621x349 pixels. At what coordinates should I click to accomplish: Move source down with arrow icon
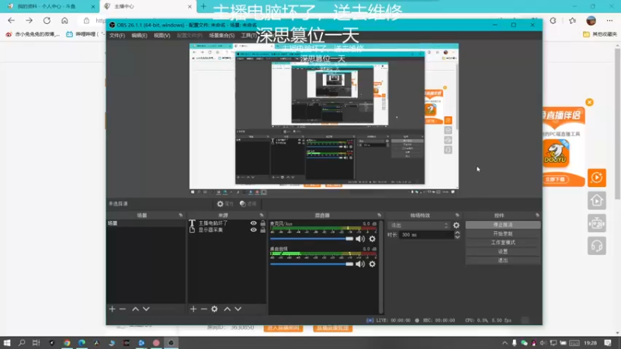click(238, 309)
